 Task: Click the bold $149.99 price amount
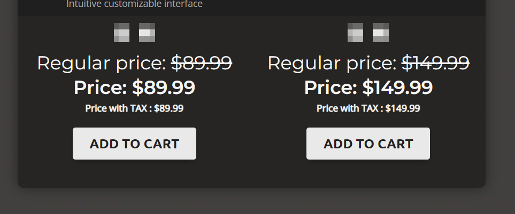pos(397,88)
